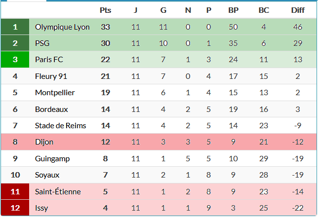The image size is (318, 217).
Task: Click the bright green rank 3 badge
Action: (x=15, y=60)
